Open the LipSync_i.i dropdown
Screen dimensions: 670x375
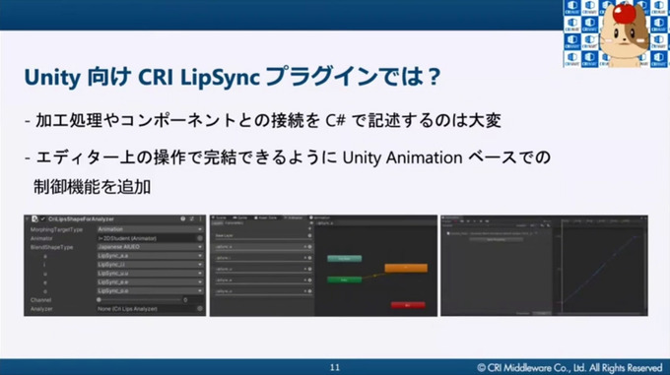click(x=150, y=265)
